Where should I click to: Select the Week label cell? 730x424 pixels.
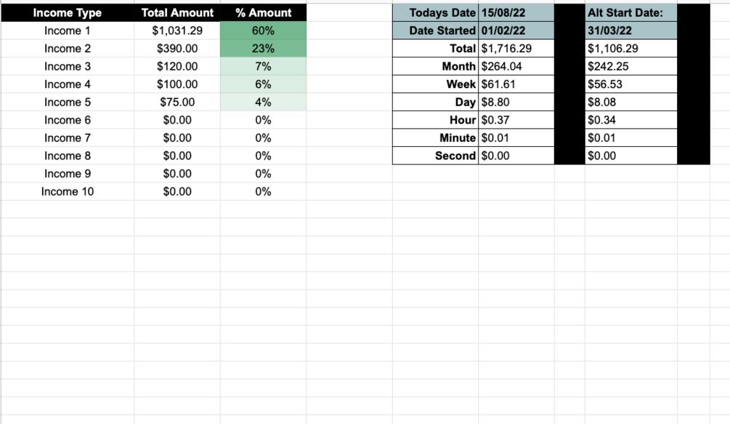[x=436, y=84]
